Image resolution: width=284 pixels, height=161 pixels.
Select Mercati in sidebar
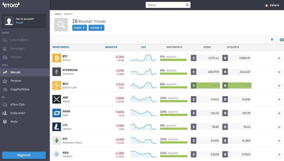coord(25,72)
